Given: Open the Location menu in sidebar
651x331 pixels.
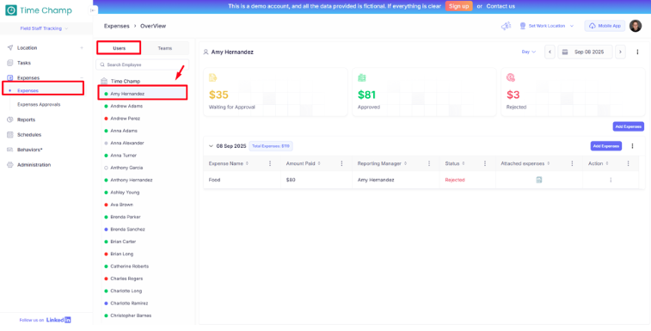Looking at the screenshot, I should pyautogui.click(x=27, y=48).
